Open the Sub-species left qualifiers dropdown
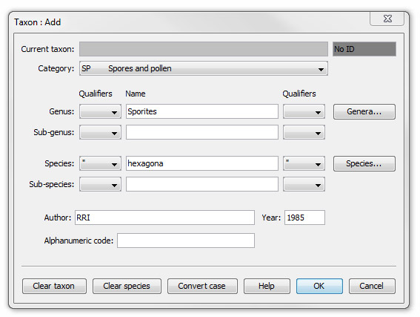Viewport: 420px width, 317px height. coord(100,184)
